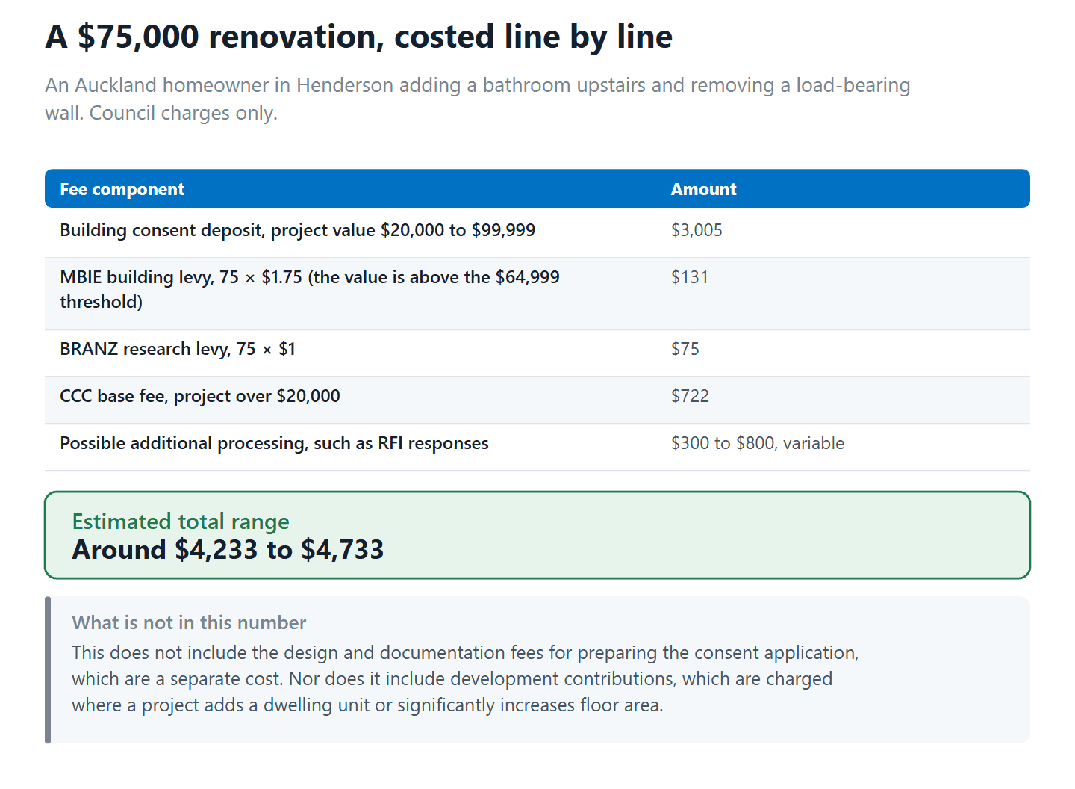
Task: Click the $3,005 amount cell
Action: [697, 230]
